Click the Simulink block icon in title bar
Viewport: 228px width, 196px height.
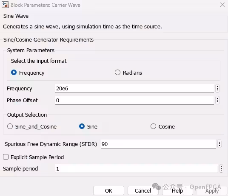pos(5,5)
